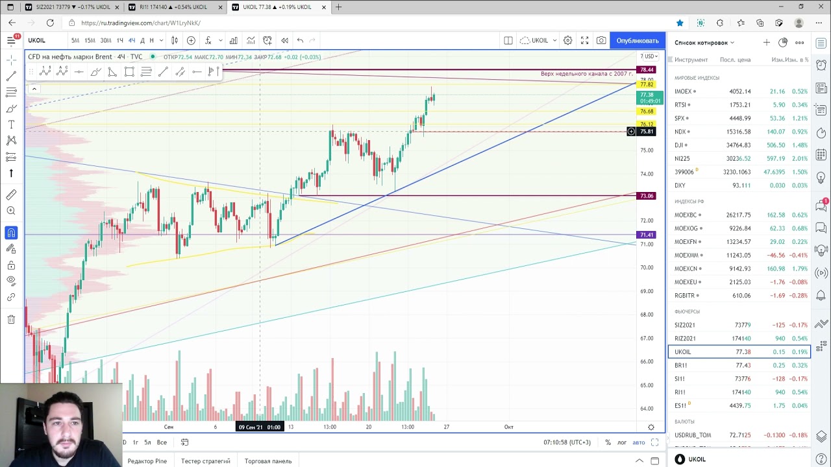831x467 pixels.
Task: Create an alert from the top toolbar
Action: 267,40
